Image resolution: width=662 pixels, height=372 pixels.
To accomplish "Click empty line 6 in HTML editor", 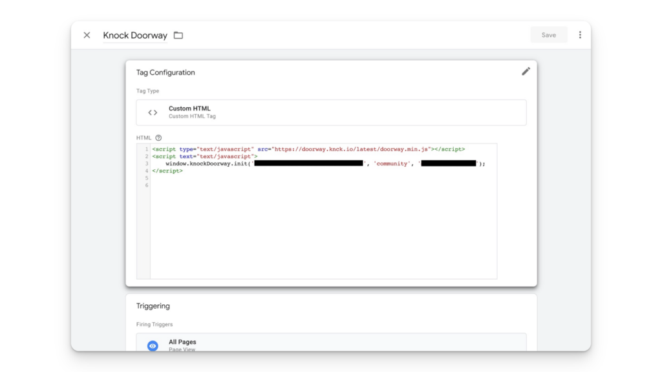I will coord(323,185).
